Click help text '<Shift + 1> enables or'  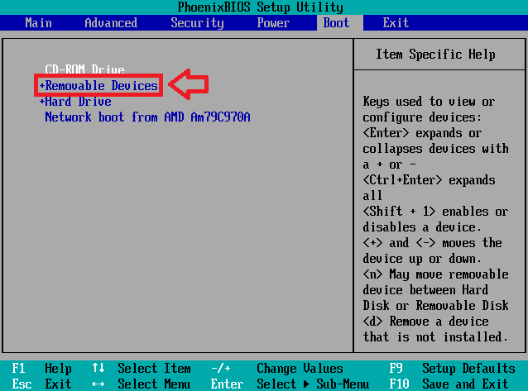tap(435, 212)
